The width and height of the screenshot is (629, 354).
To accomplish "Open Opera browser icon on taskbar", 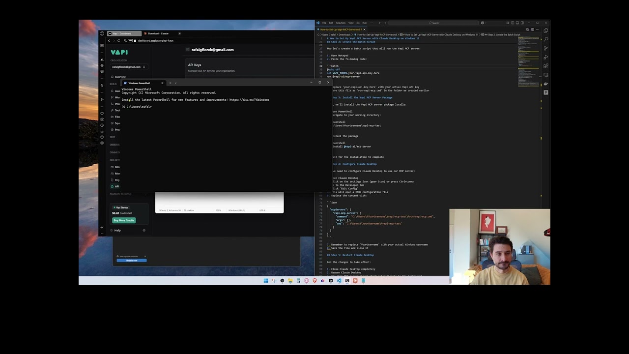I will [307, 281].
